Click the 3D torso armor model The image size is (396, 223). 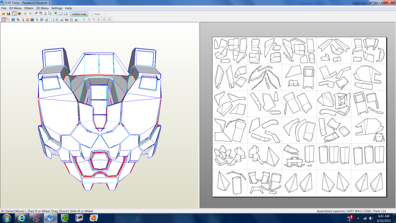99,119
